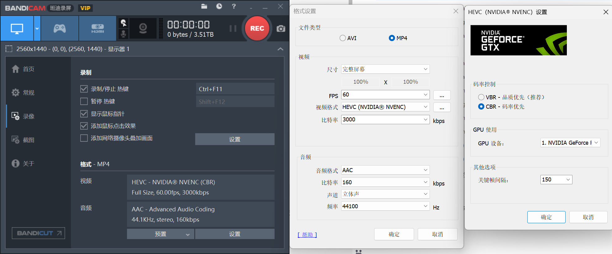Select MP4 file type radio
The height and width of the screenshot is (254, 612).
pyautogui.click(x=392, y=38)
